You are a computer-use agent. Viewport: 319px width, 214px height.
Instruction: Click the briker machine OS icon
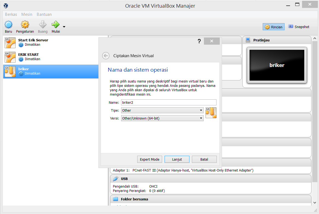(x=10, y=72)
